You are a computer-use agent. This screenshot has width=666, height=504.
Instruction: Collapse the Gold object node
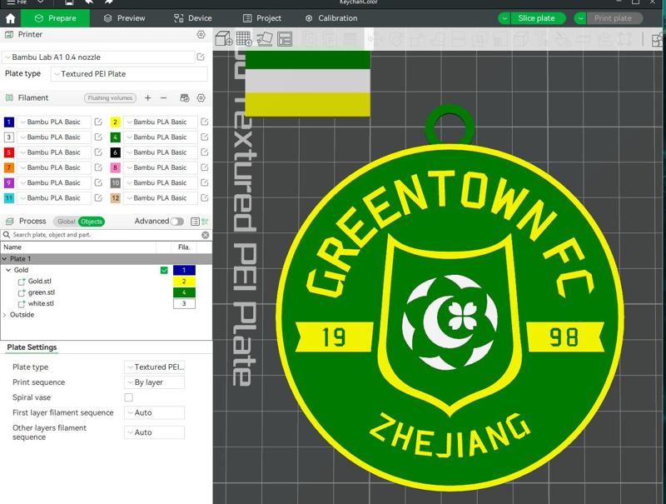point(8,270)
